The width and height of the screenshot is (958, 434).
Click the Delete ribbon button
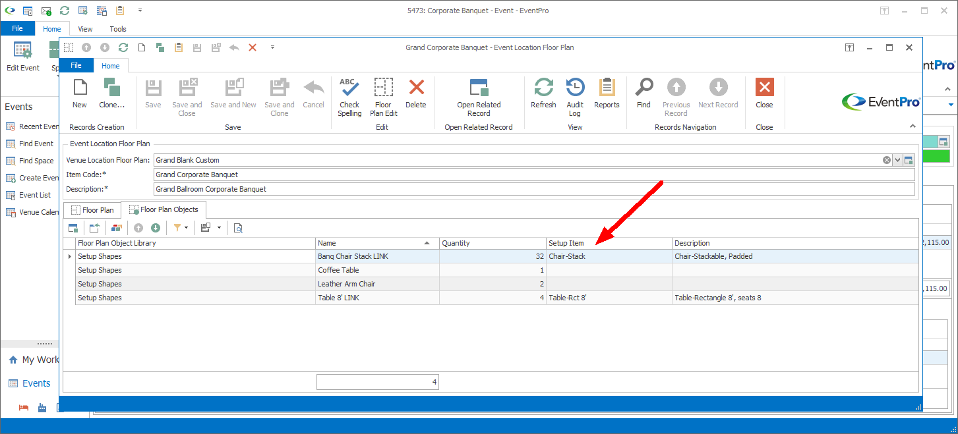tap(416, 94)
